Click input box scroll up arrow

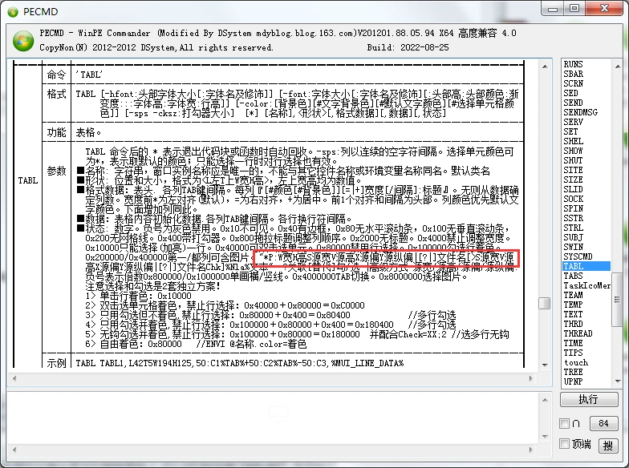click(x=544, y=399)
